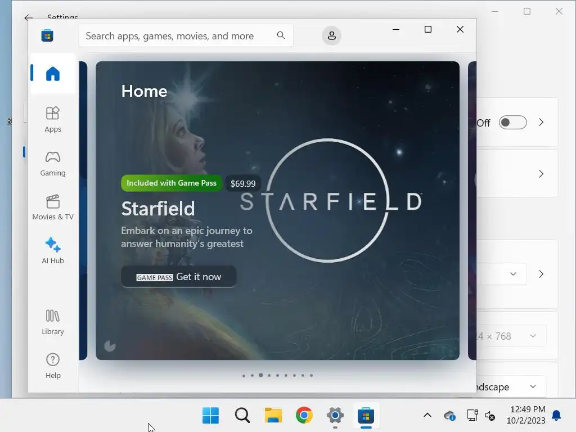Viewport: 576px width, 432px height.
Task: Open the Help page
Action: (52, 366)
